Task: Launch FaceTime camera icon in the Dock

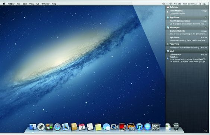Action: point(115,127)
